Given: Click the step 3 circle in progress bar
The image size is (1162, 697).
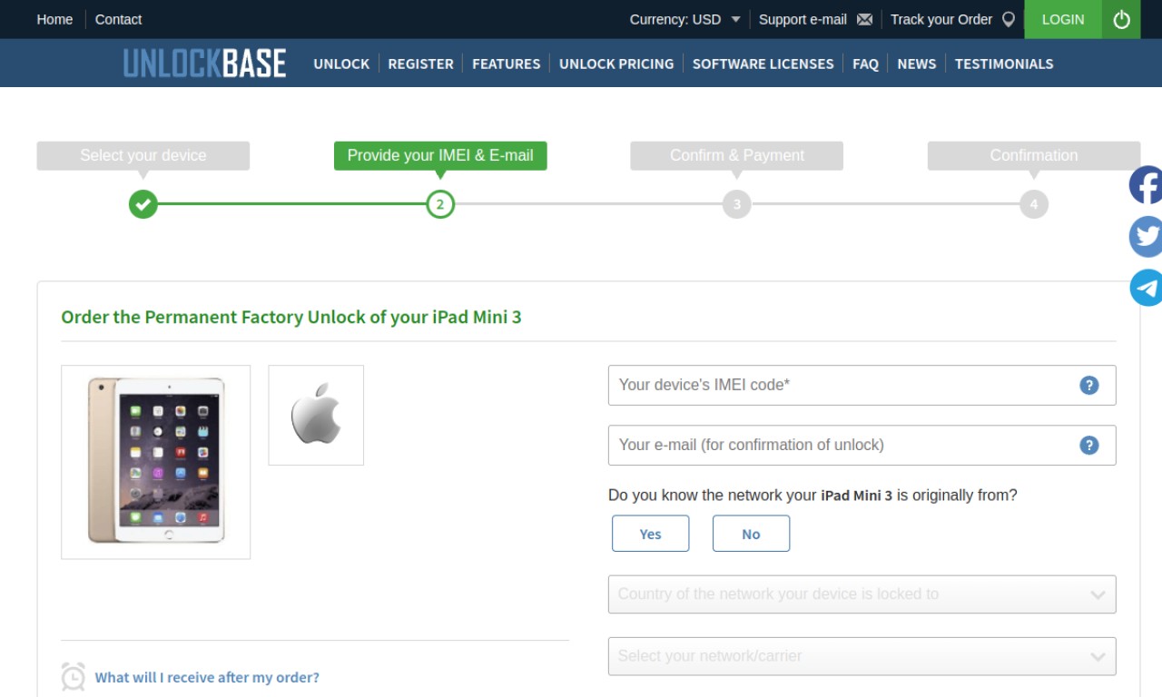Looking at the screenshot, I should [x=737, y=204].
